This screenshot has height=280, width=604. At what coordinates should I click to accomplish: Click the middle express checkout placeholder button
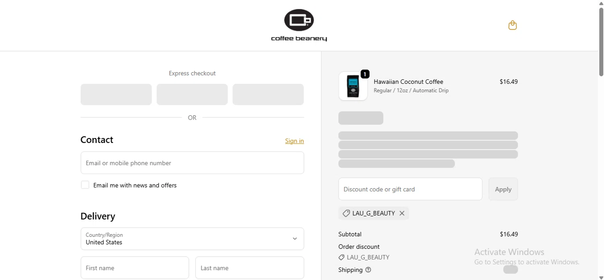pyautogui.click(x=192, y=94)
